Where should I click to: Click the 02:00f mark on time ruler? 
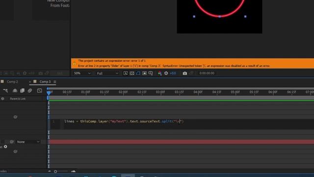123,92
